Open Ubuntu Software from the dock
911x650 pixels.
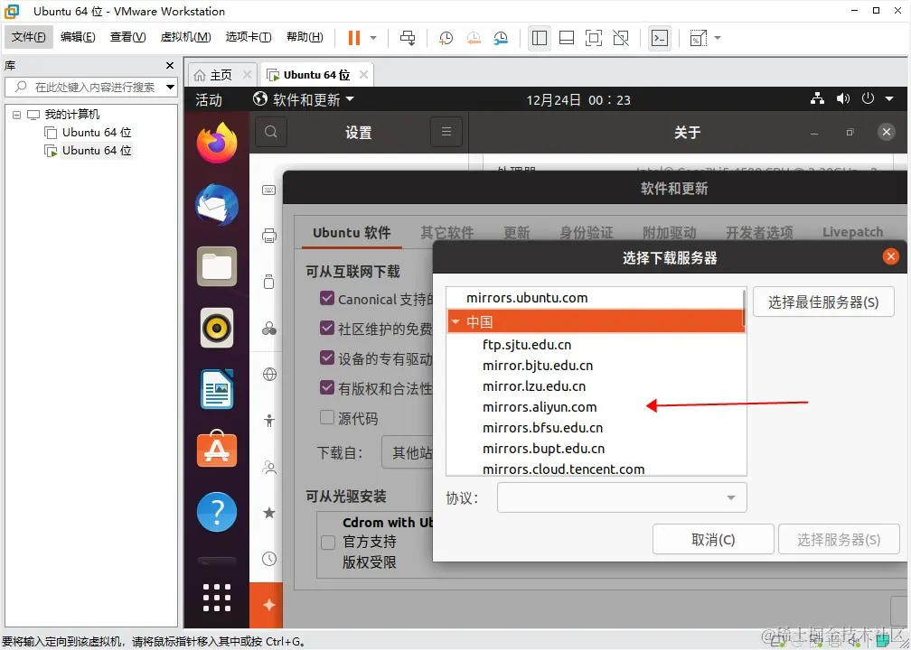coord(217,450)
